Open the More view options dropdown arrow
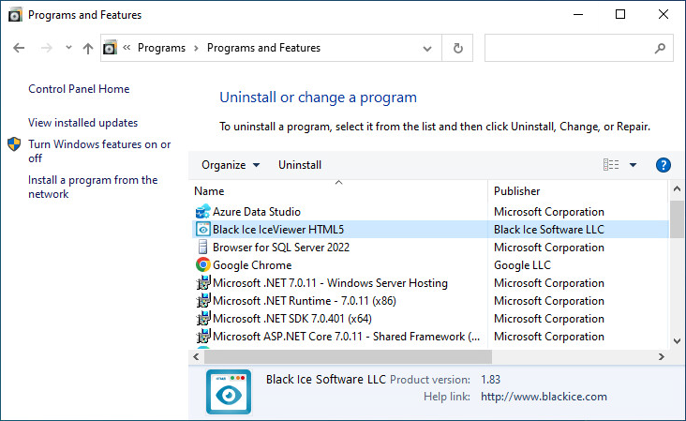The image size is (686, 421). [633, 165]
